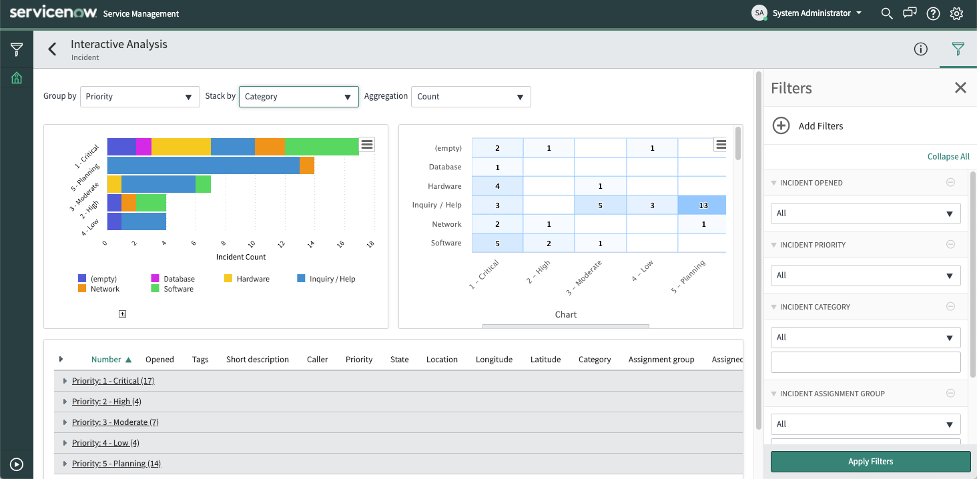The height and width of the screenshot is (479, 977).
Task: Change the Stack by Category dropdown
Action: click(298, 97)
